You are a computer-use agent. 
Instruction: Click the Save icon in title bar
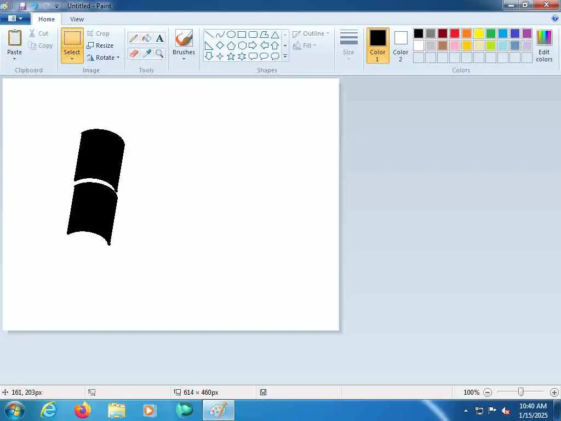point(22,6)
